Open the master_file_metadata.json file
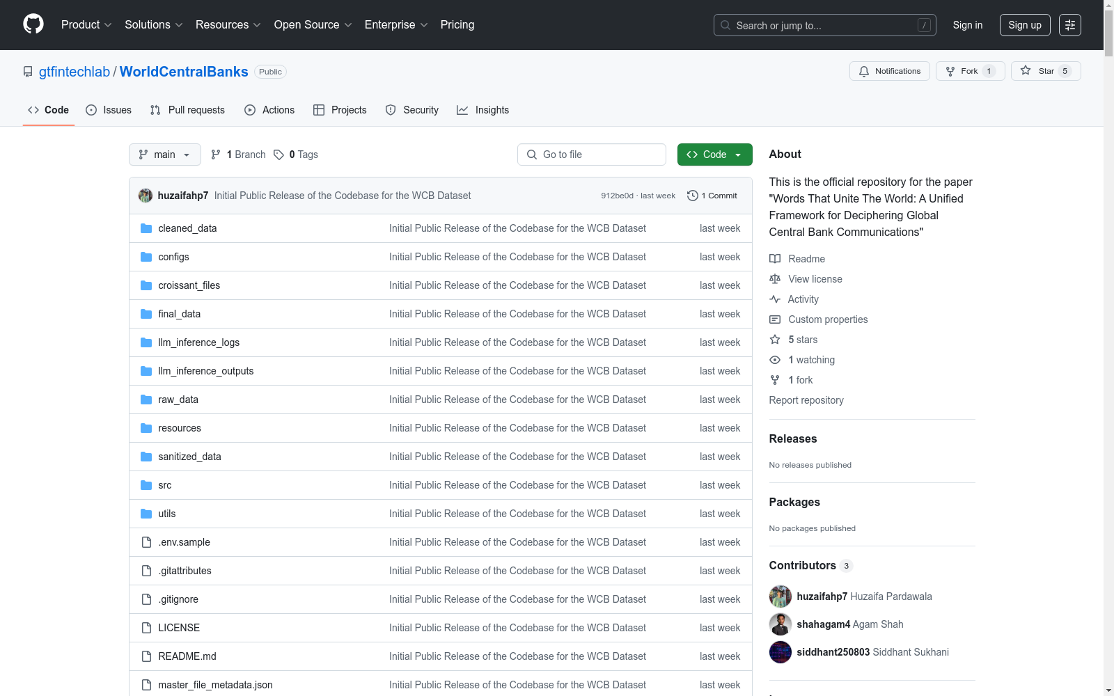This screenshot has height=696, width=1114. pyautogui.click(x=215, y=685)
